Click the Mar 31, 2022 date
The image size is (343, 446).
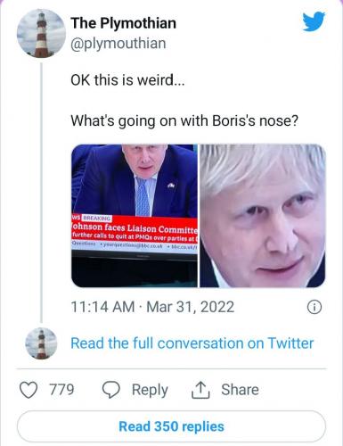(x=191, y=307)
